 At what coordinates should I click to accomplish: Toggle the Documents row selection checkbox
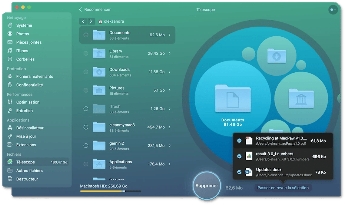(x=86, y=35)
